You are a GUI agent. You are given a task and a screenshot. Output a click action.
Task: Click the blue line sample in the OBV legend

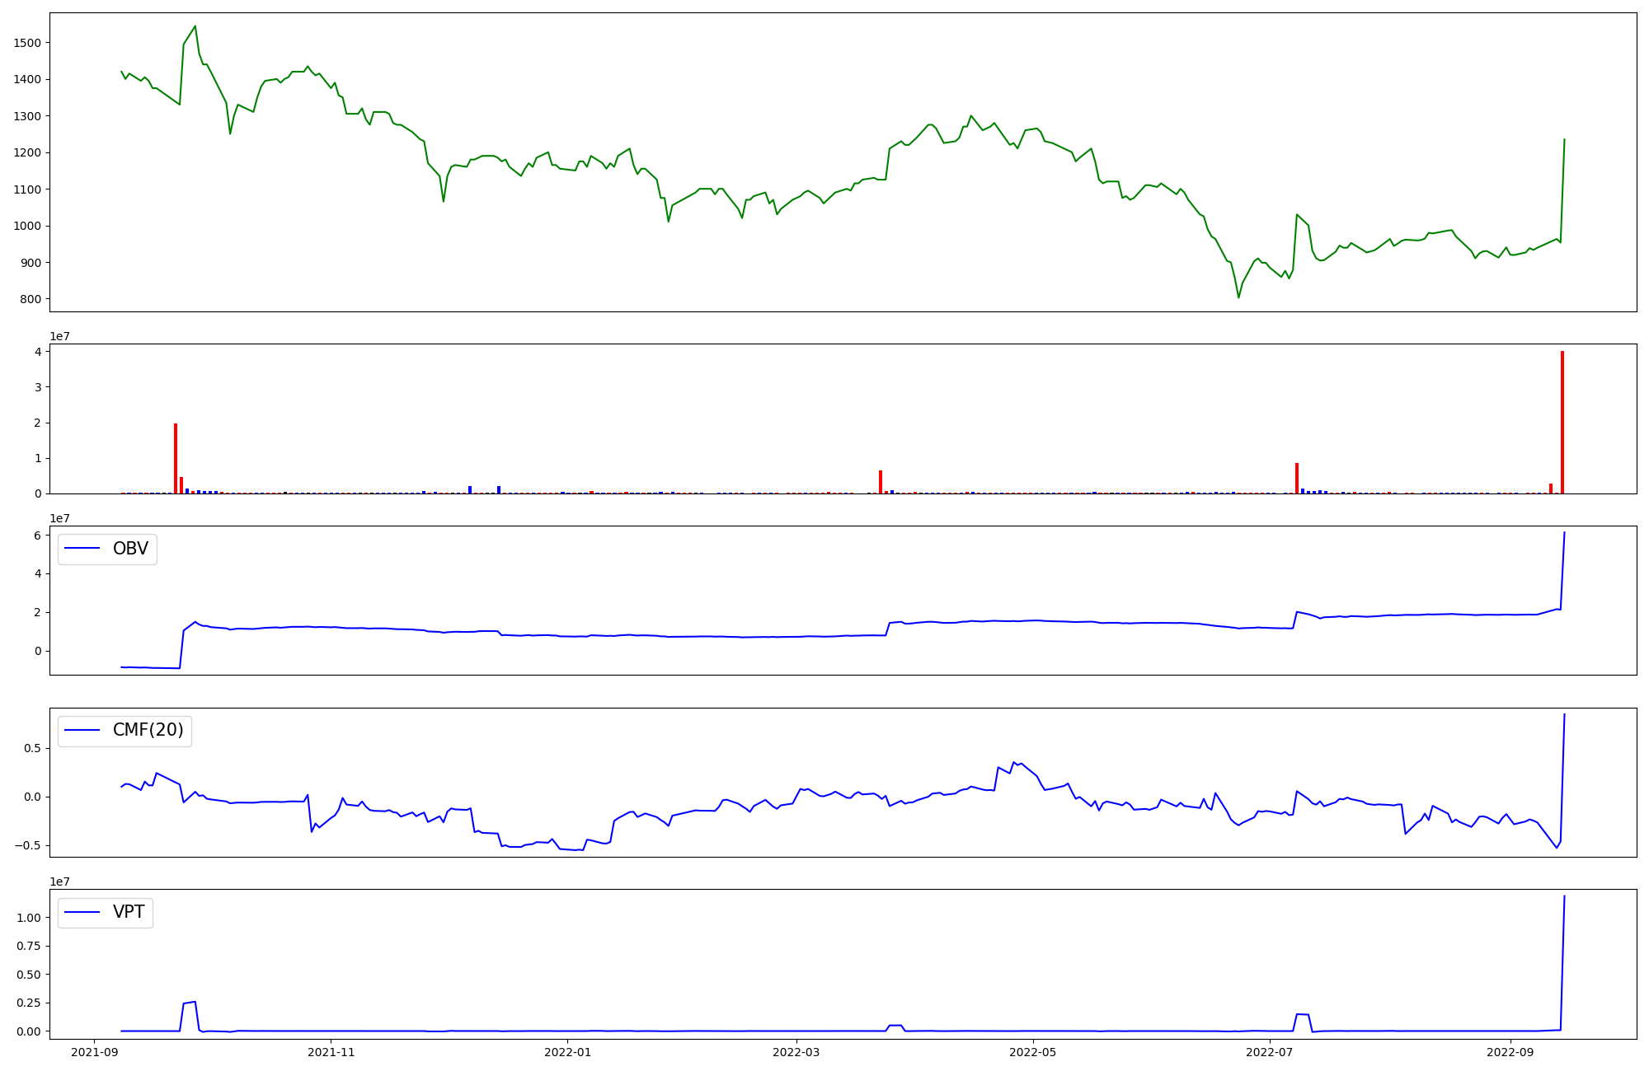pyautogui.click(x=82, y=549)
